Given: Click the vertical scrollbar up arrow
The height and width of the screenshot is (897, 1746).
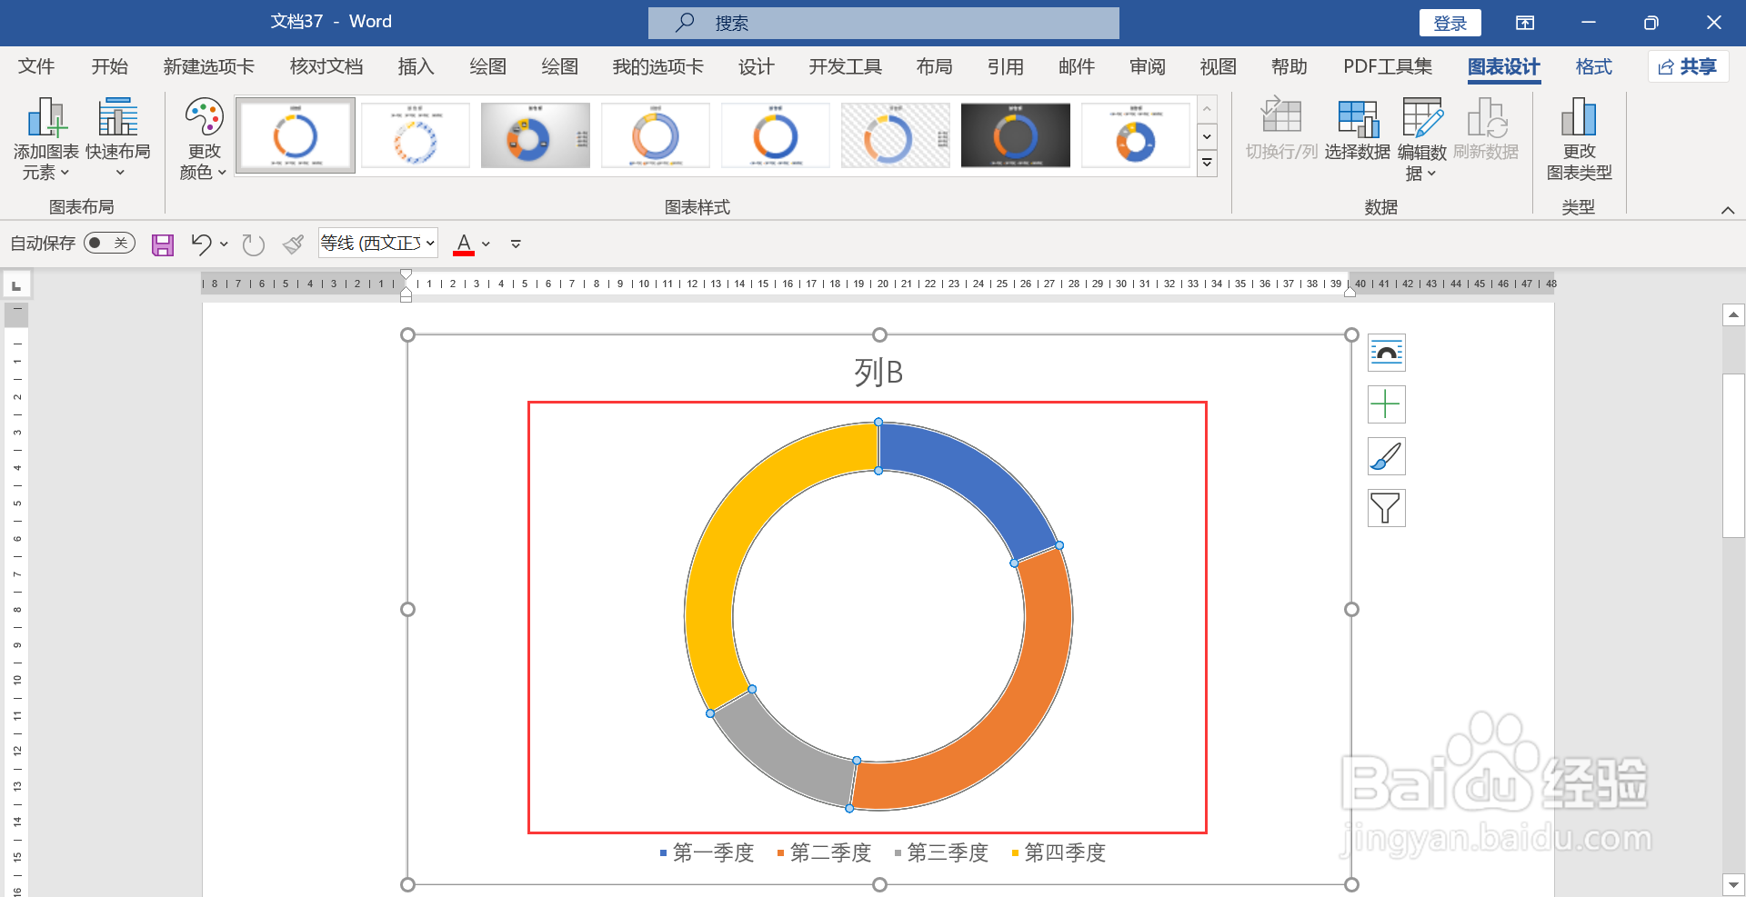Looking at the screenshot, I should [x=1733, y=315].
